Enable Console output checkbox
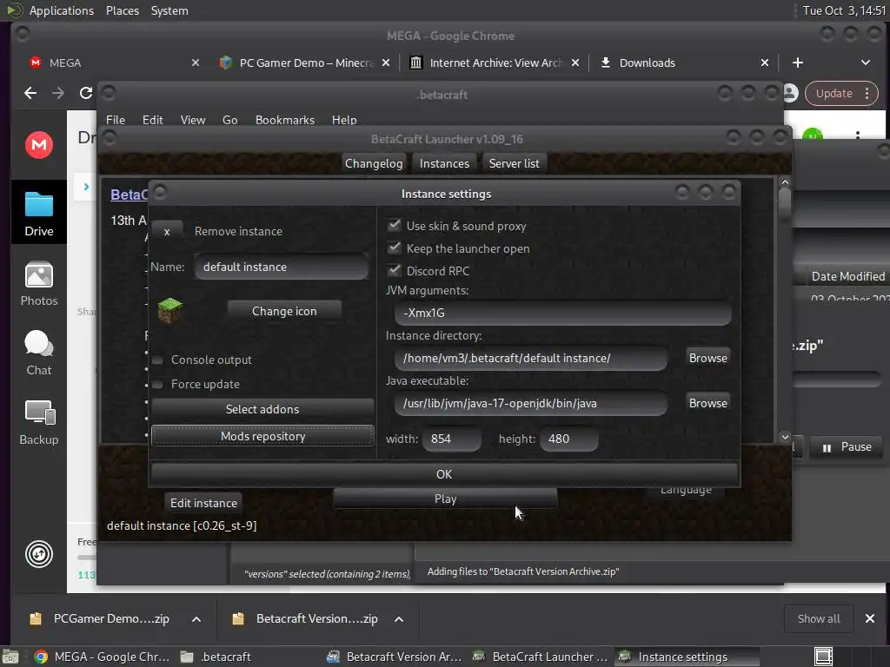Screen dimensions: 890x667 coord(158,360)
